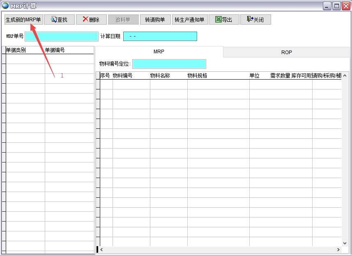This screenshot has width=352, height=256.
Task: Click inside the 物料编号定位 search field
Action: (x=169, y=64)
